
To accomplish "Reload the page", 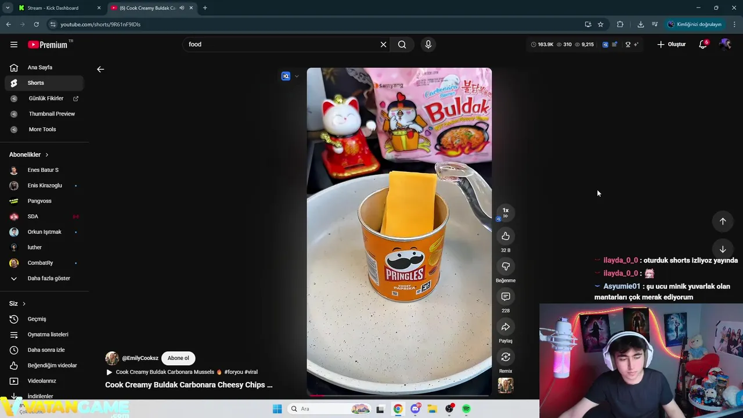I will pos(37,24).
